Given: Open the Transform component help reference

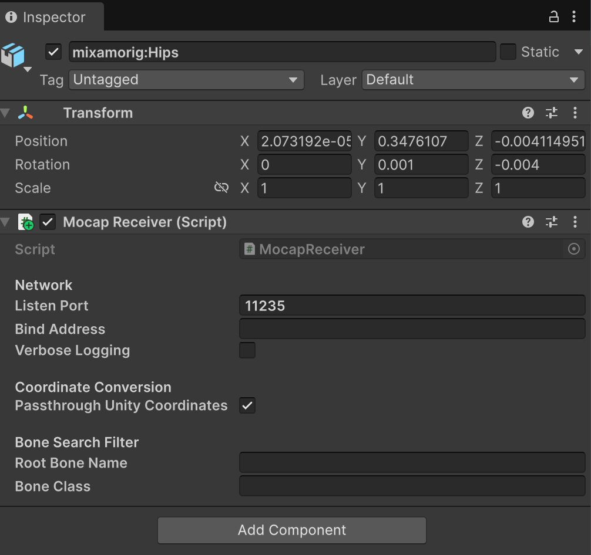Looking at the screenshot, I should point(528,113).
